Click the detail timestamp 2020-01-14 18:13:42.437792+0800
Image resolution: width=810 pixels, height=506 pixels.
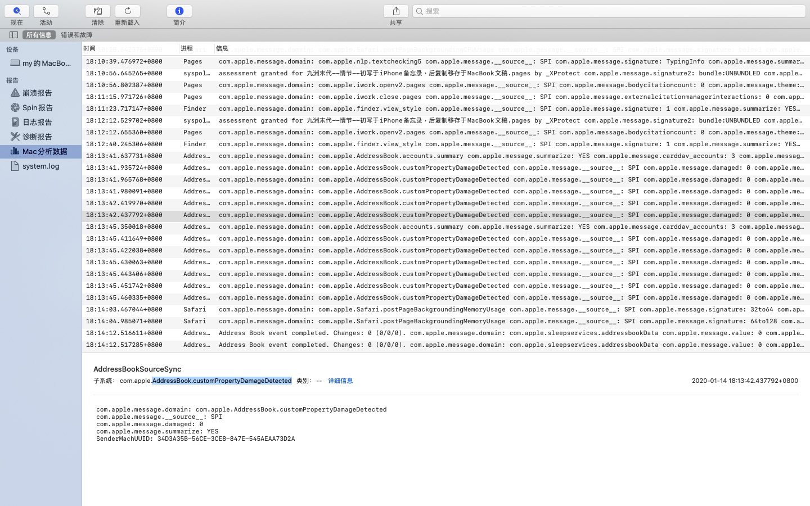click(x=745, y=381)
